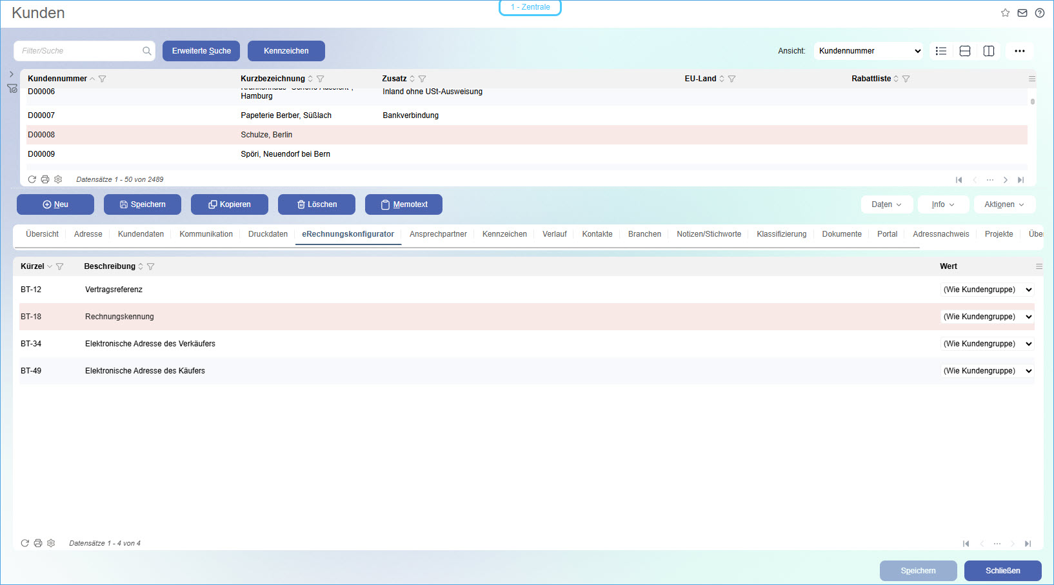Open settings gear for the eRechnung grid
Image resolution: width=1054 pixels, height=585 pixels.
[x=51, y=543]
